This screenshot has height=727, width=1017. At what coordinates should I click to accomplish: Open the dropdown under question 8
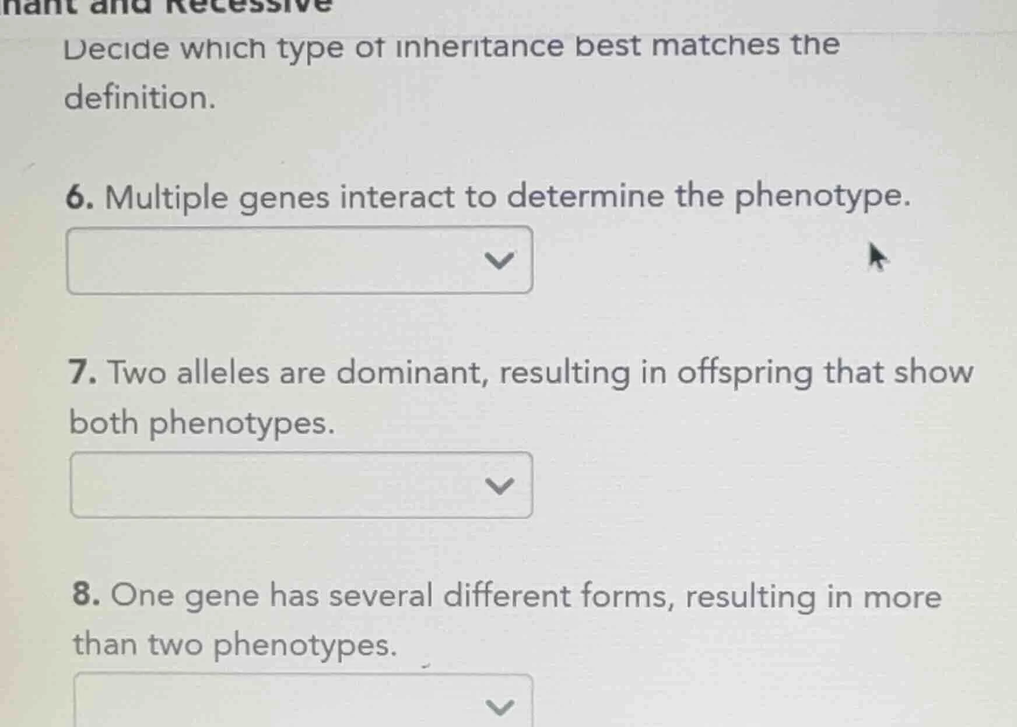click(x=300, y=705)
